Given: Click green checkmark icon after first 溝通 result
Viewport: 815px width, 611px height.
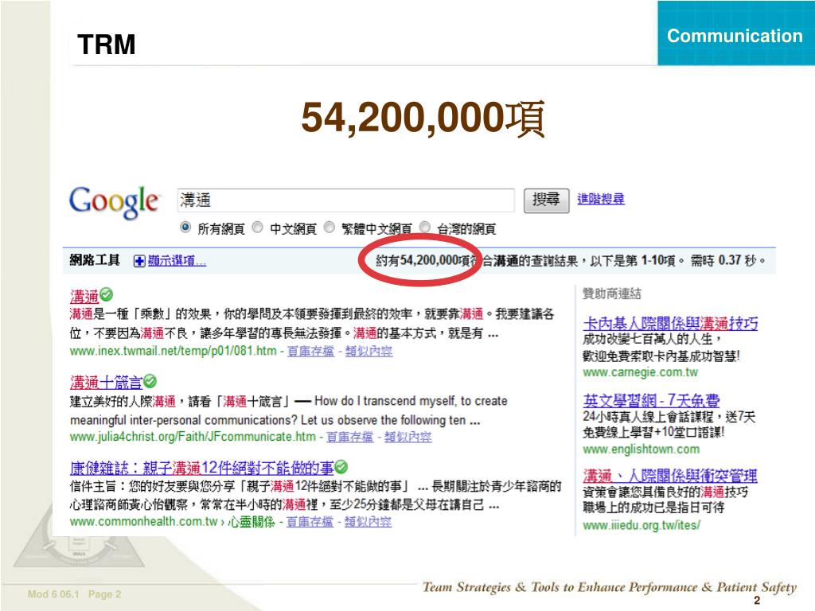Looking at the screenshot, I should point(107,295).
